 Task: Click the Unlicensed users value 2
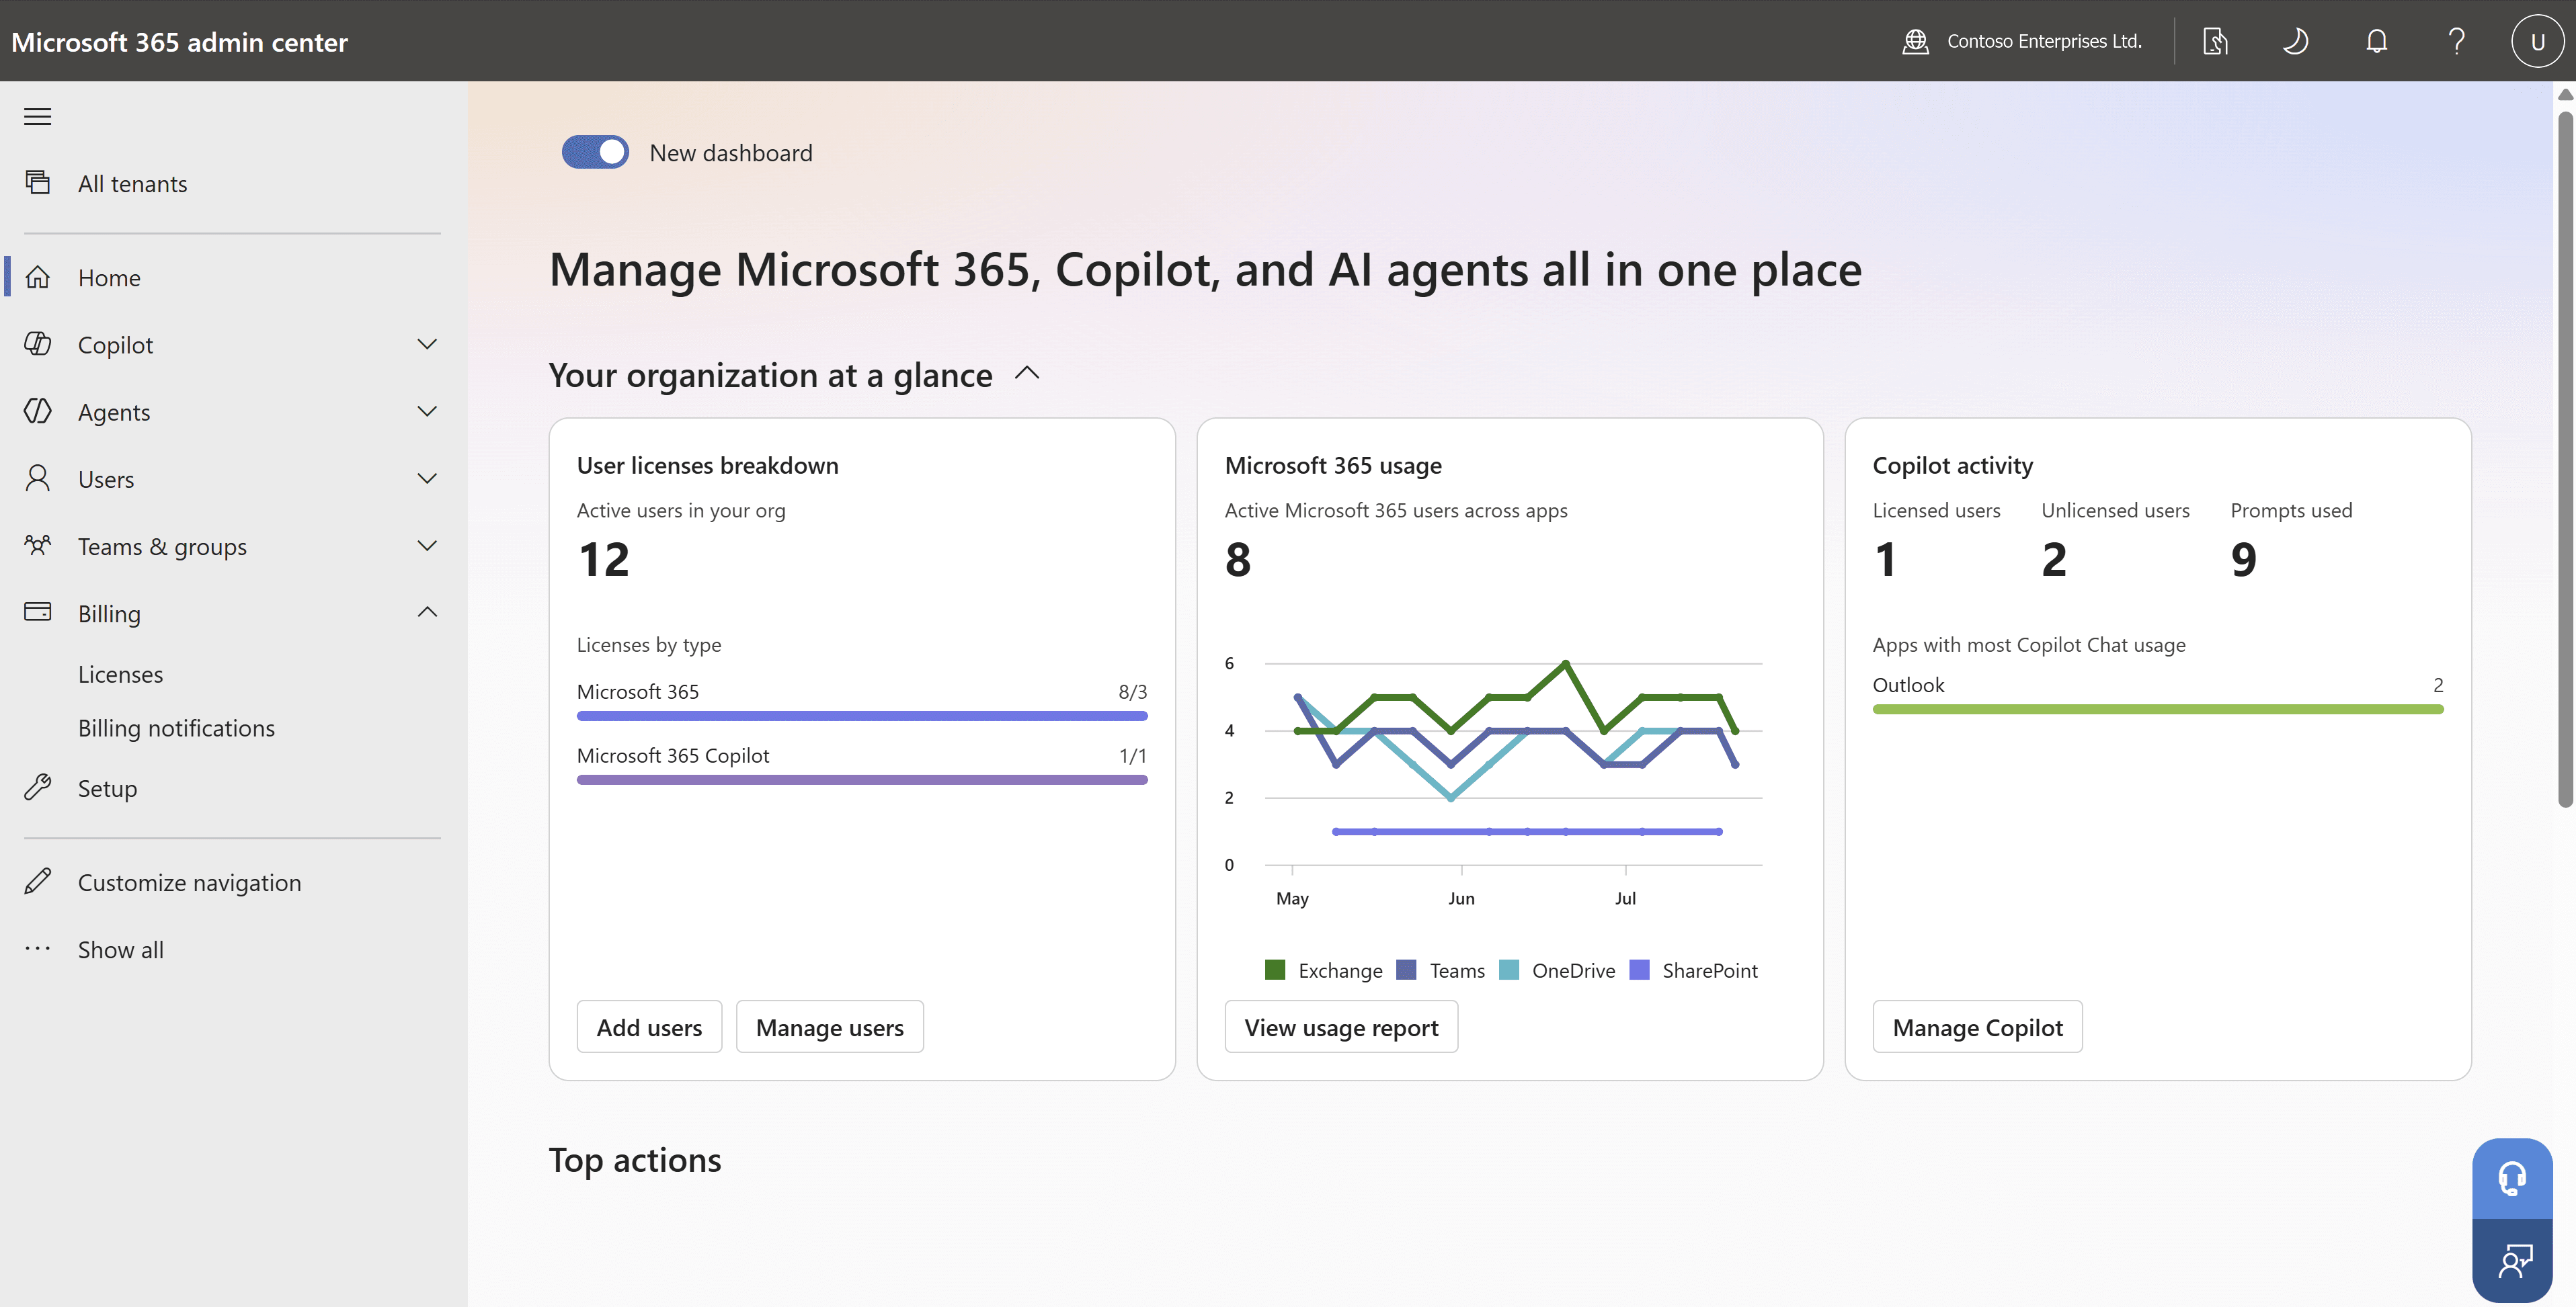pyautogui.click(x=2054, y=559)
